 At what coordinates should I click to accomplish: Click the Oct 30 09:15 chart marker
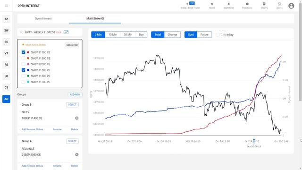[254, 142]
